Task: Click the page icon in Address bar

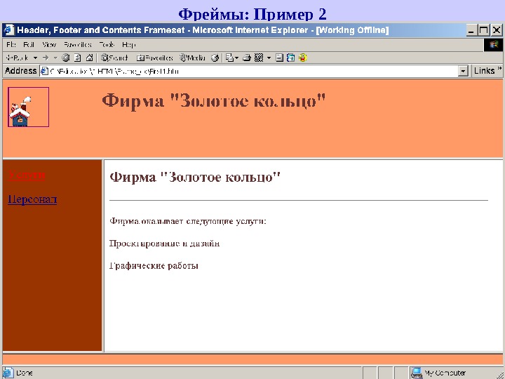Action: pyautogui.click(x=44, y=71)
